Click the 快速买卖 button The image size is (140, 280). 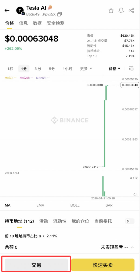point(103,265)
